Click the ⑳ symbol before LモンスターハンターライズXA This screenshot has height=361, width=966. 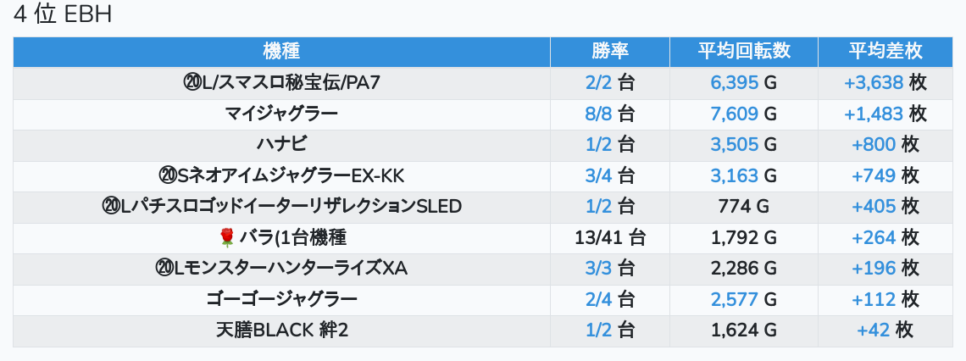click(164, 269)
